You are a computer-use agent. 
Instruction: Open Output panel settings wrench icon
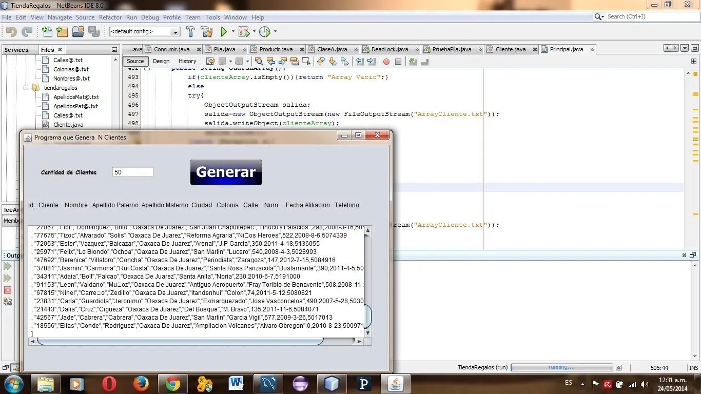tap(7, 302)
